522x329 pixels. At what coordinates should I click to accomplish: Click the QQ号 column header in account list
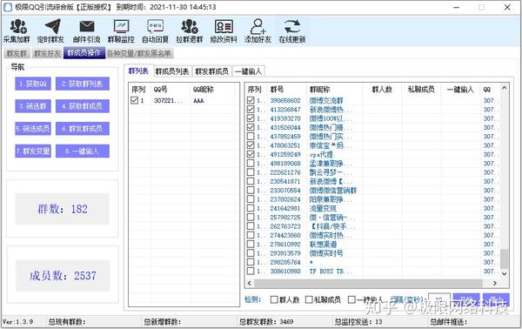point(171,90)
